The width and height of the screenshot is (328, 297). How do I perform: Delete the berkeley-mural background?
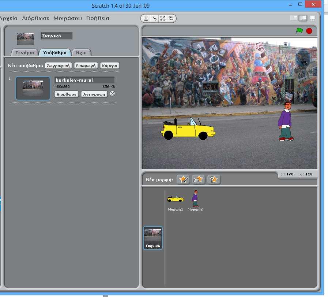[x=112, y=94]
